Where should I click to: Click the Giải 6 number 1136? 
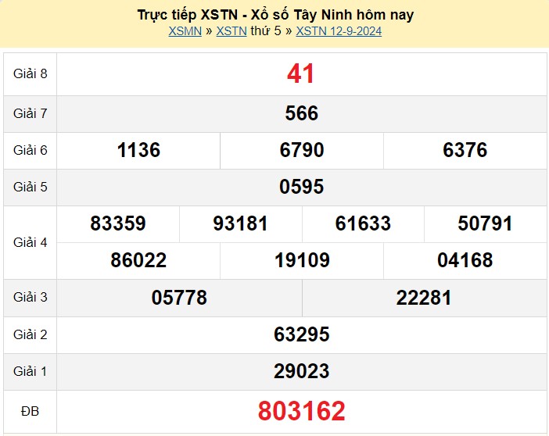138,150
